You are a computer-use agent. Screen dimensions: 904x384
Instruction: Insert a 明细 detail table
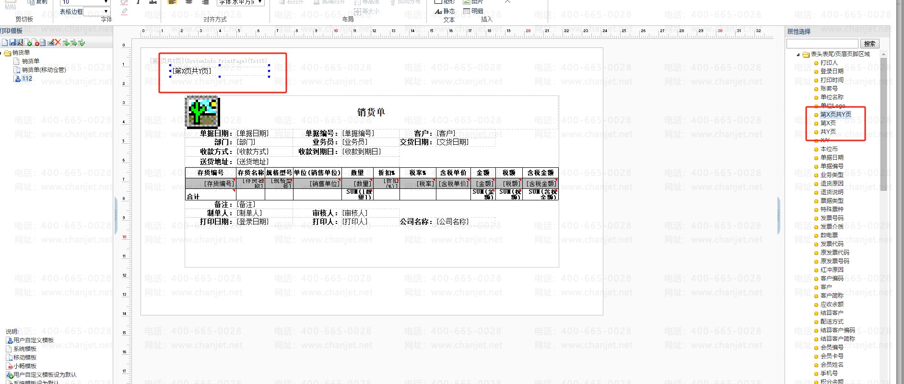(x=473, y=11)
